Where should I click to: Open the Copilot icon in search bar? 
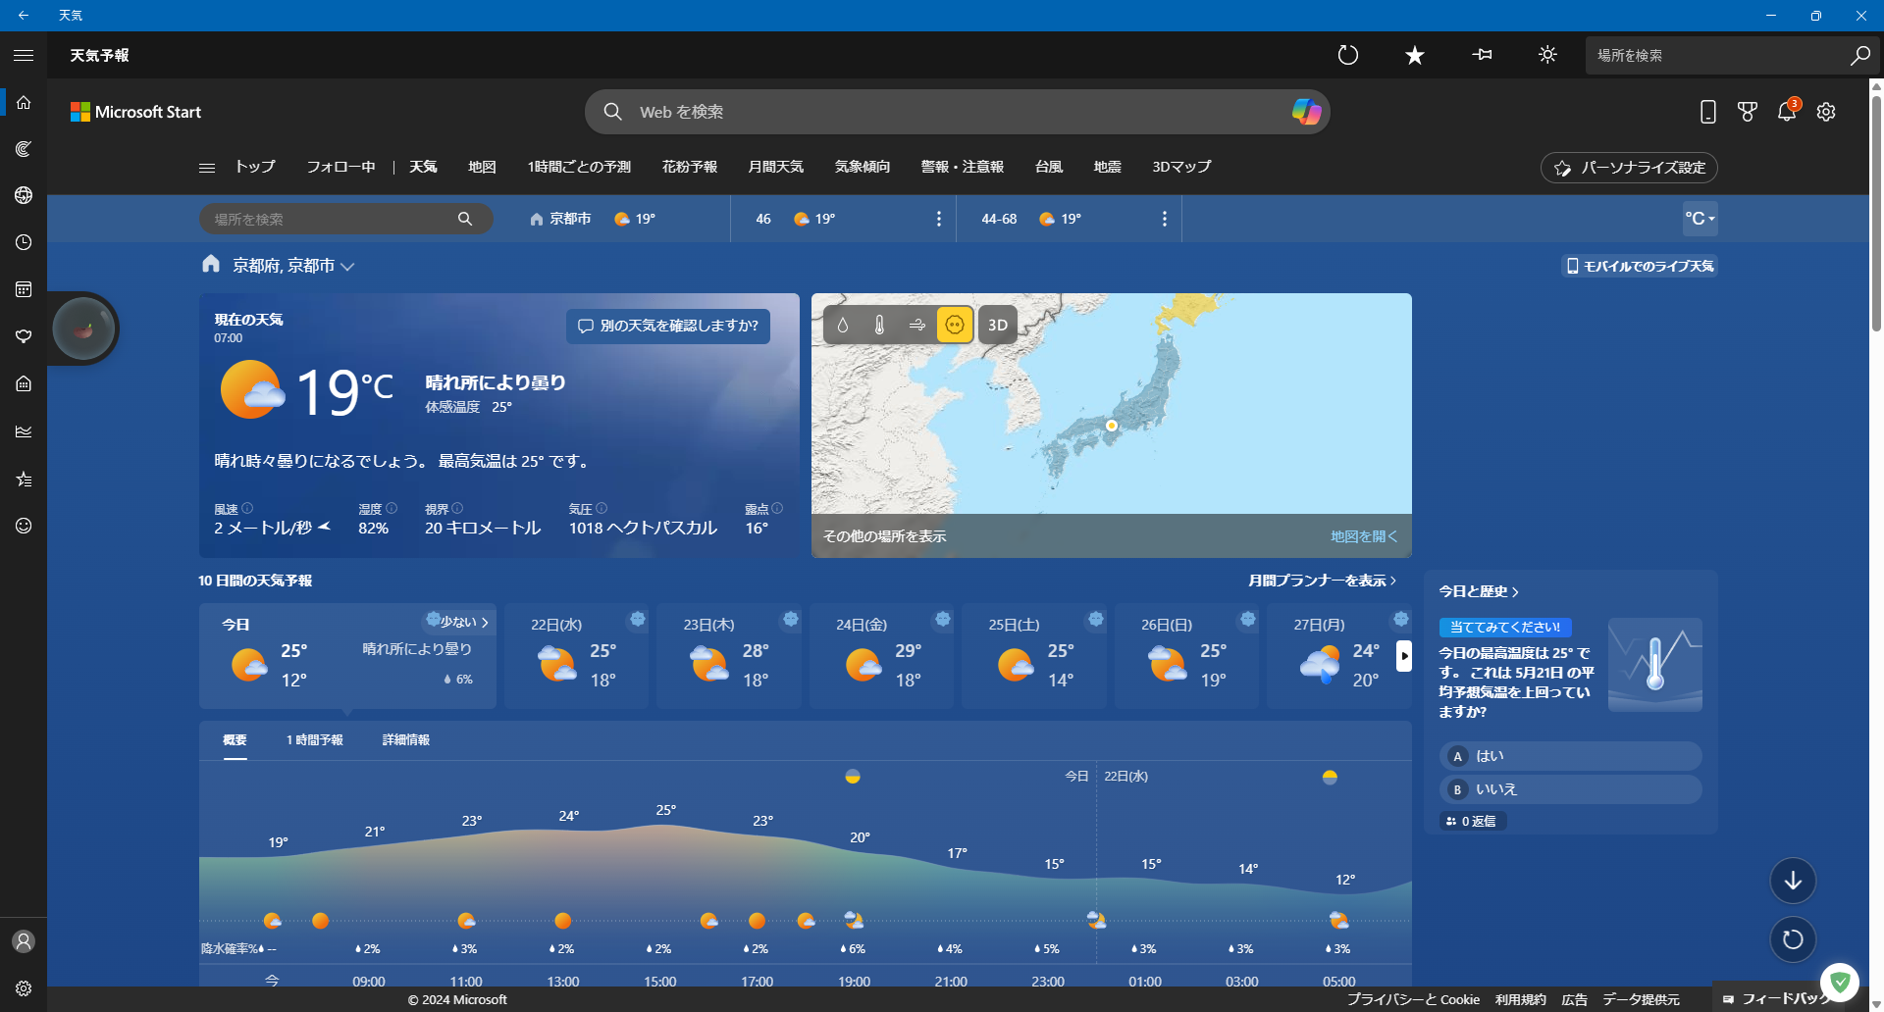(x=1306, y=112)
